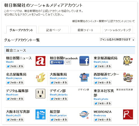Open the @webronza handle link
This screenshot has height=126, width=139.
point(100,115)
